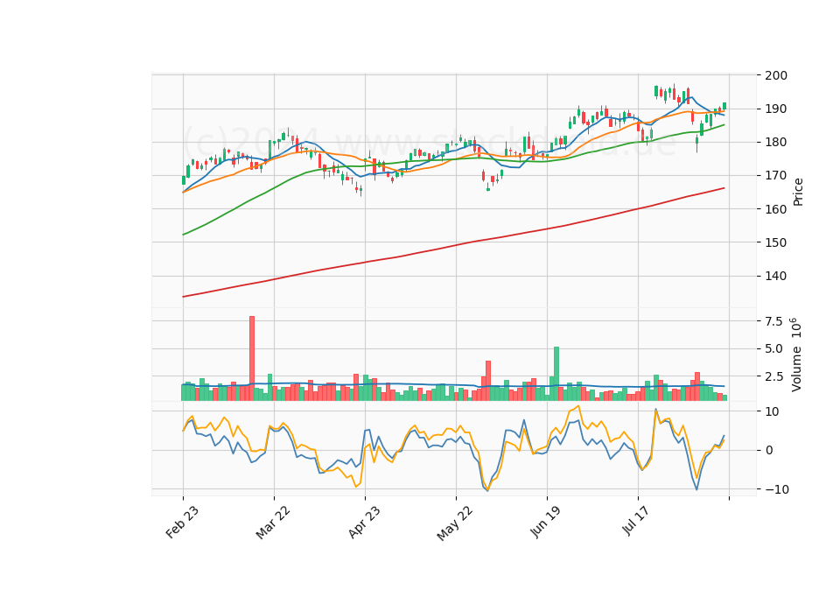
Task: Click the tallest red volume bar in March
Action: 252,359
